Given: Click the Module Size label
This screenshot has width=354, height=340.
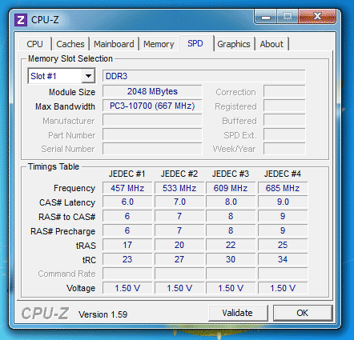Looking at the screenshot, I should 72,92.
